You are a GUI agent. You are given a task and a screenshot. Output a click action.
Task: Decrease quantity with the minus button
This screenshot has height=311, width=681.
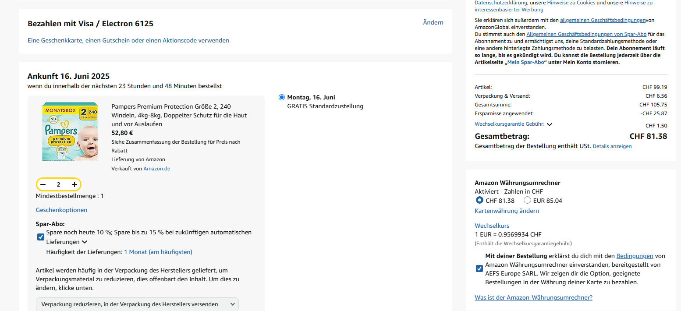[43, 184]
